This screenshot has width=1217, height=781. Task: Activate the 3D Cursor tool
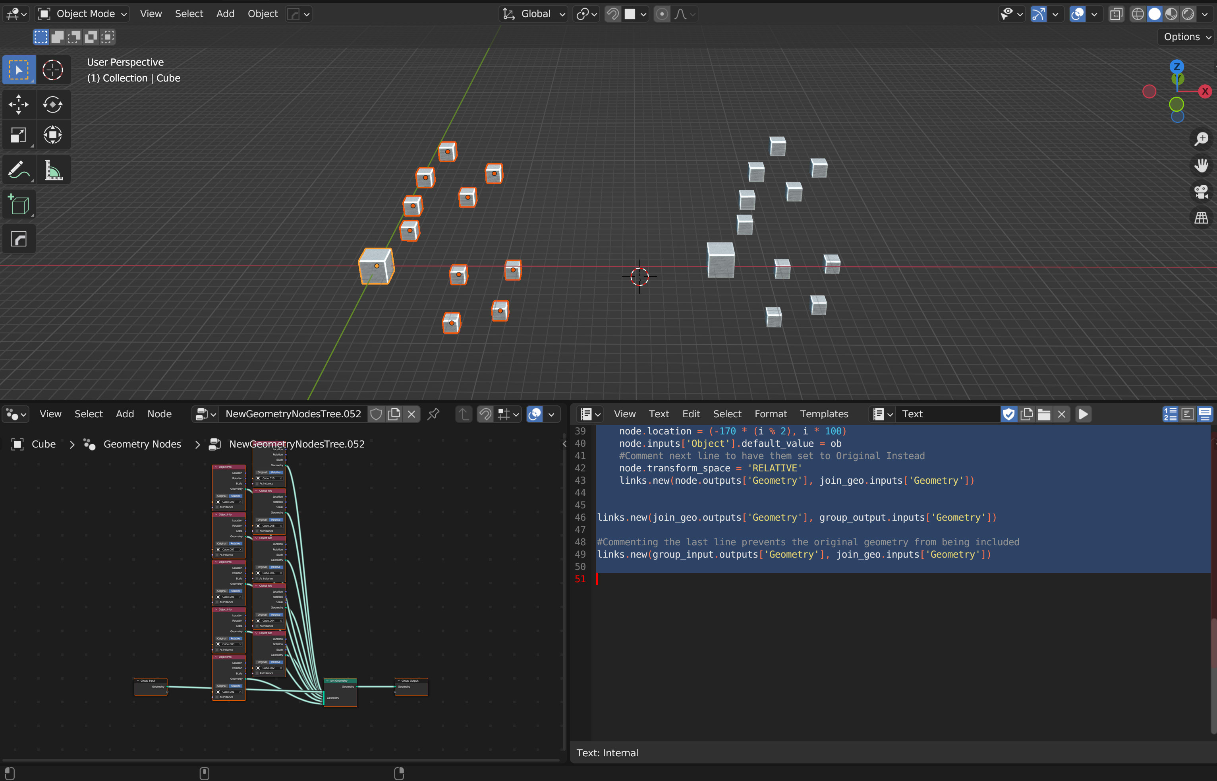53,70
